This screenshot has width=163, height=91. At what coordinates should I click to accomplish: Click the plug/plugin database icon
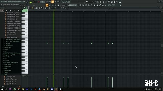[97, 5]
